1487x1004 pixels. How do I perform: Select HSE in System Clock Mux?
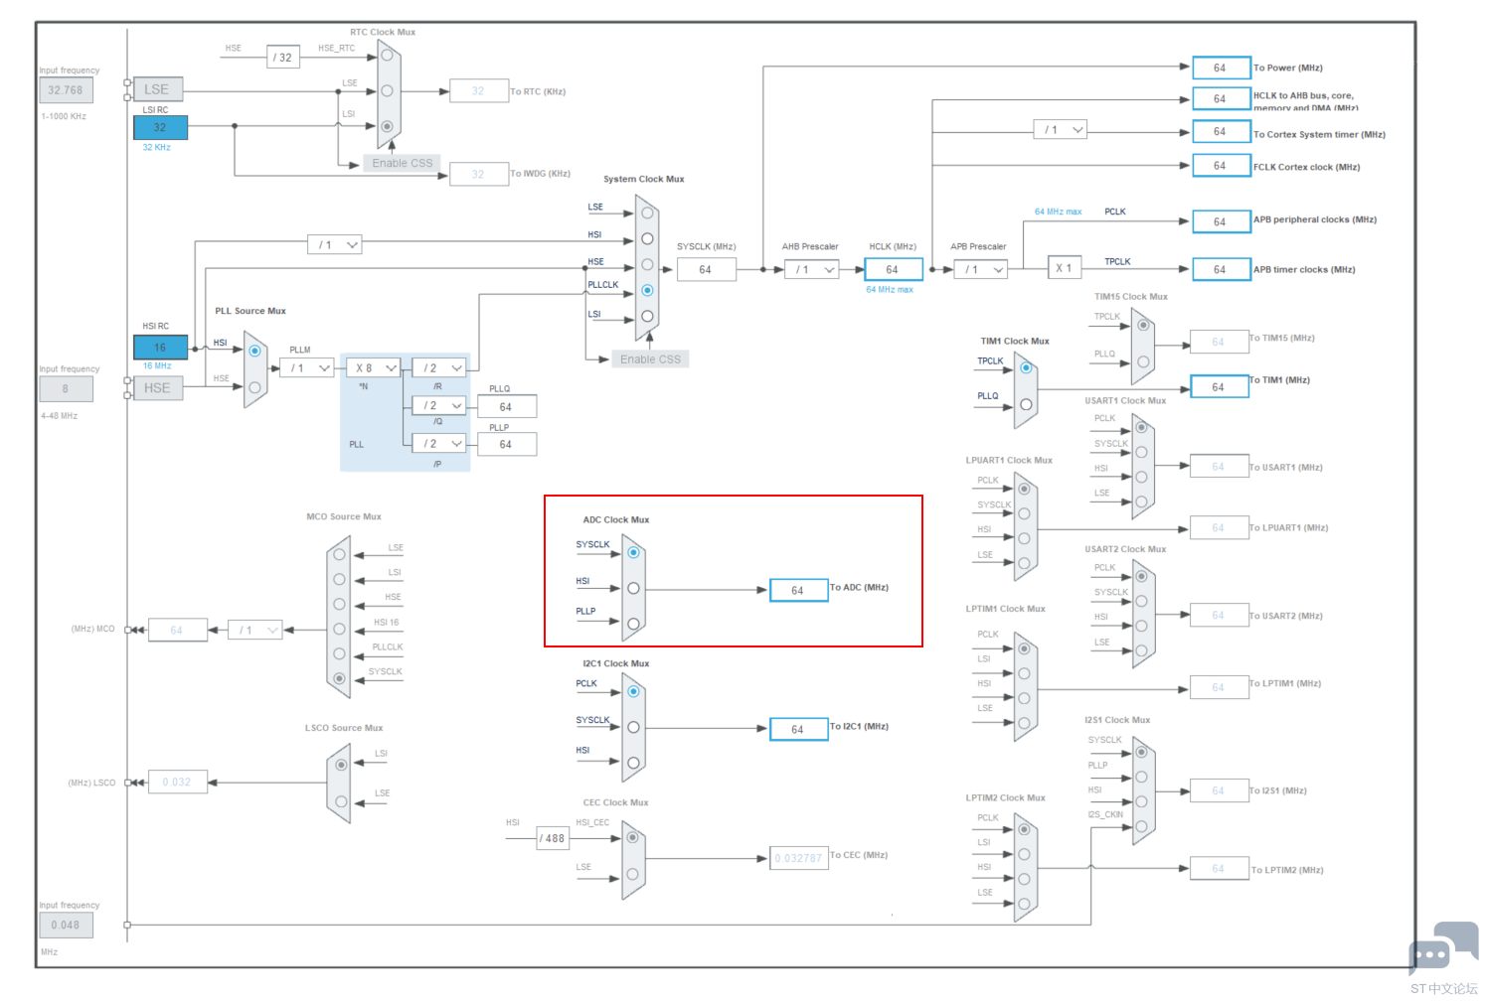pyautogui.click(x=647, y=264)
